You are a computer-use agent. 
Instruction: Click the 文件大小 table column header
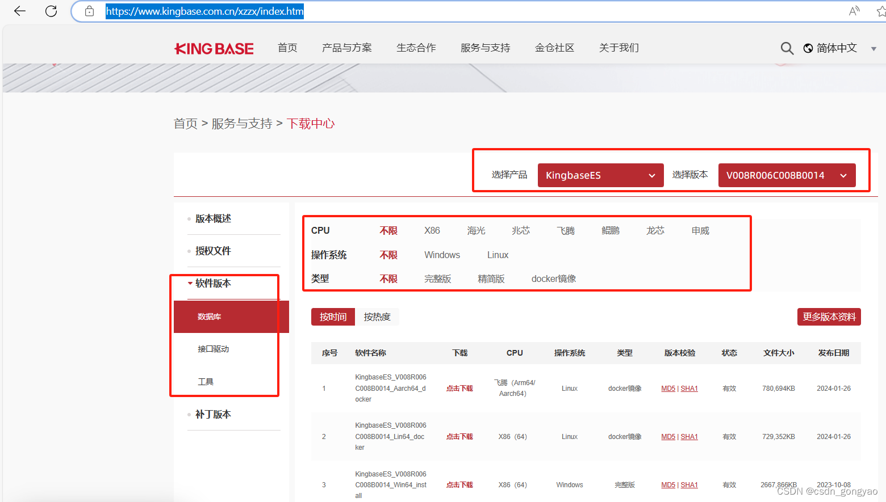pyautogui.click(x=779, y=353)
